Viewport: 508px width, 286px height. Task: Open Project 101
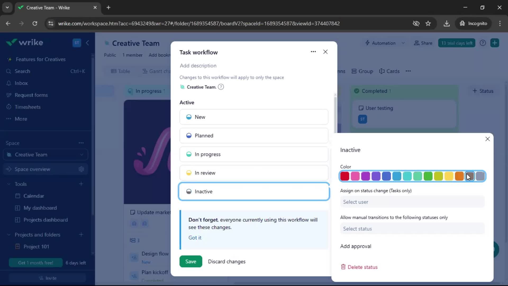tap(36, 247)
